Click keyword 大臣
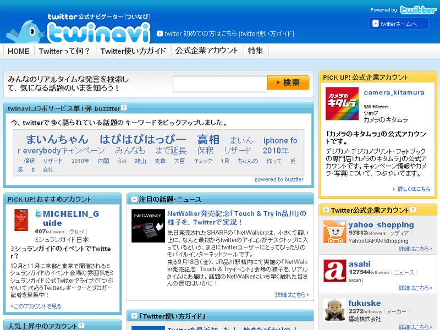The width and height of the screenshot is (440, 330). 179,161
